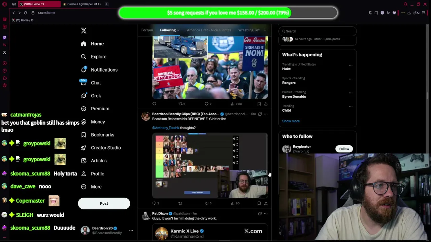Take a snapshot with the browser capture icon
This screenshot has width=431, height=242.
point(376,13)
